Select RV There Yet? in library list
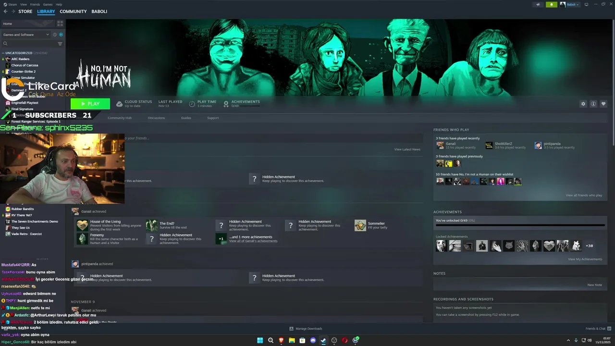The width and height of the screenshot is (615, 346). point(21,215)
